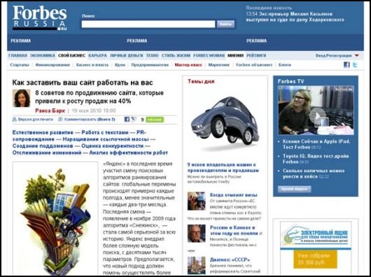Screen dimensions: 371x277
Task: Open the КАРЬЕРА tab
Action: (97, 55)
